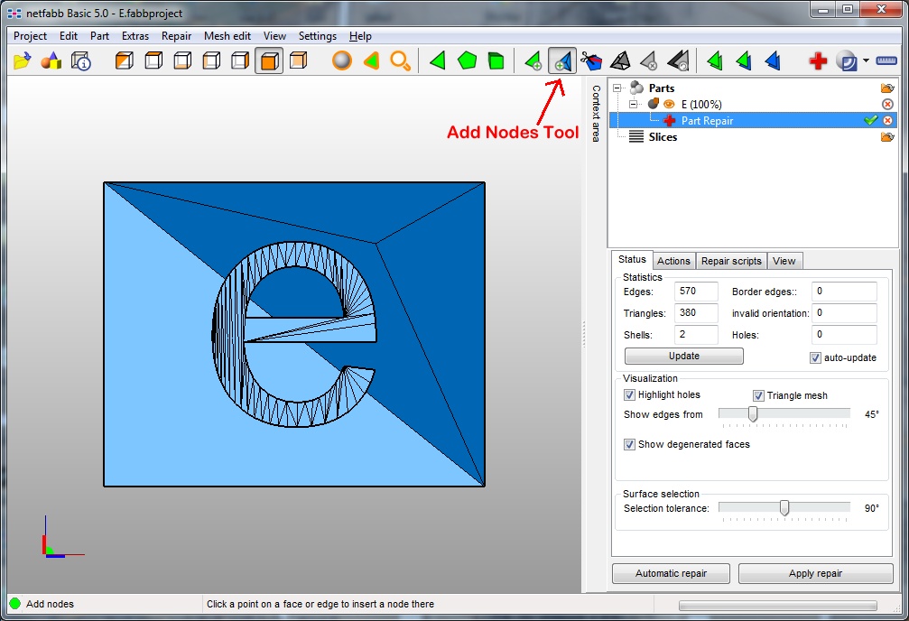Toggle the auto-update checkbox
The height and width of the screenshot is (621, 909).
click(x=815, y=357)
